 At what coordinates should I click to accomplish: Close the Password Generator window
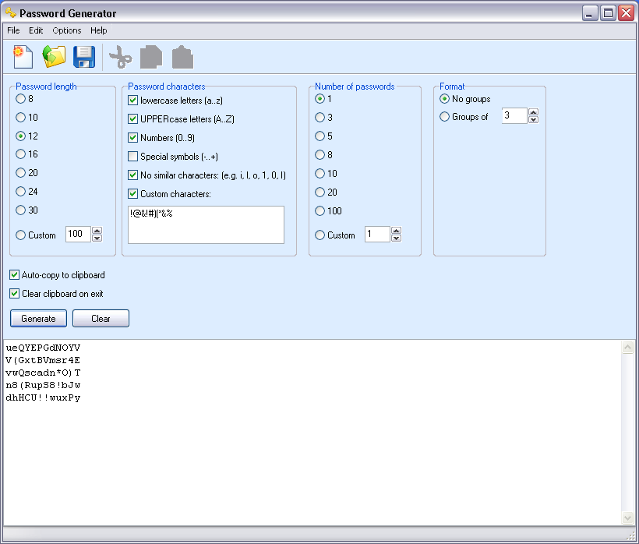626,13
